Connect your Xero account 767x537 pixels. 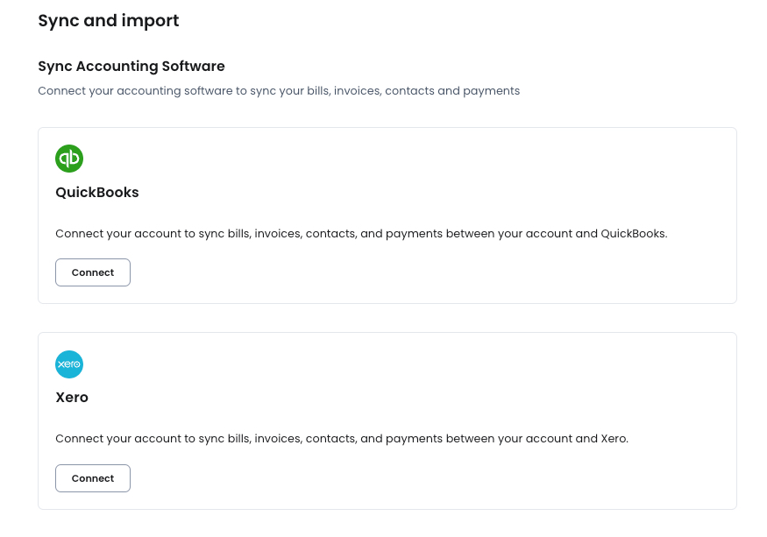coord(92,478)
